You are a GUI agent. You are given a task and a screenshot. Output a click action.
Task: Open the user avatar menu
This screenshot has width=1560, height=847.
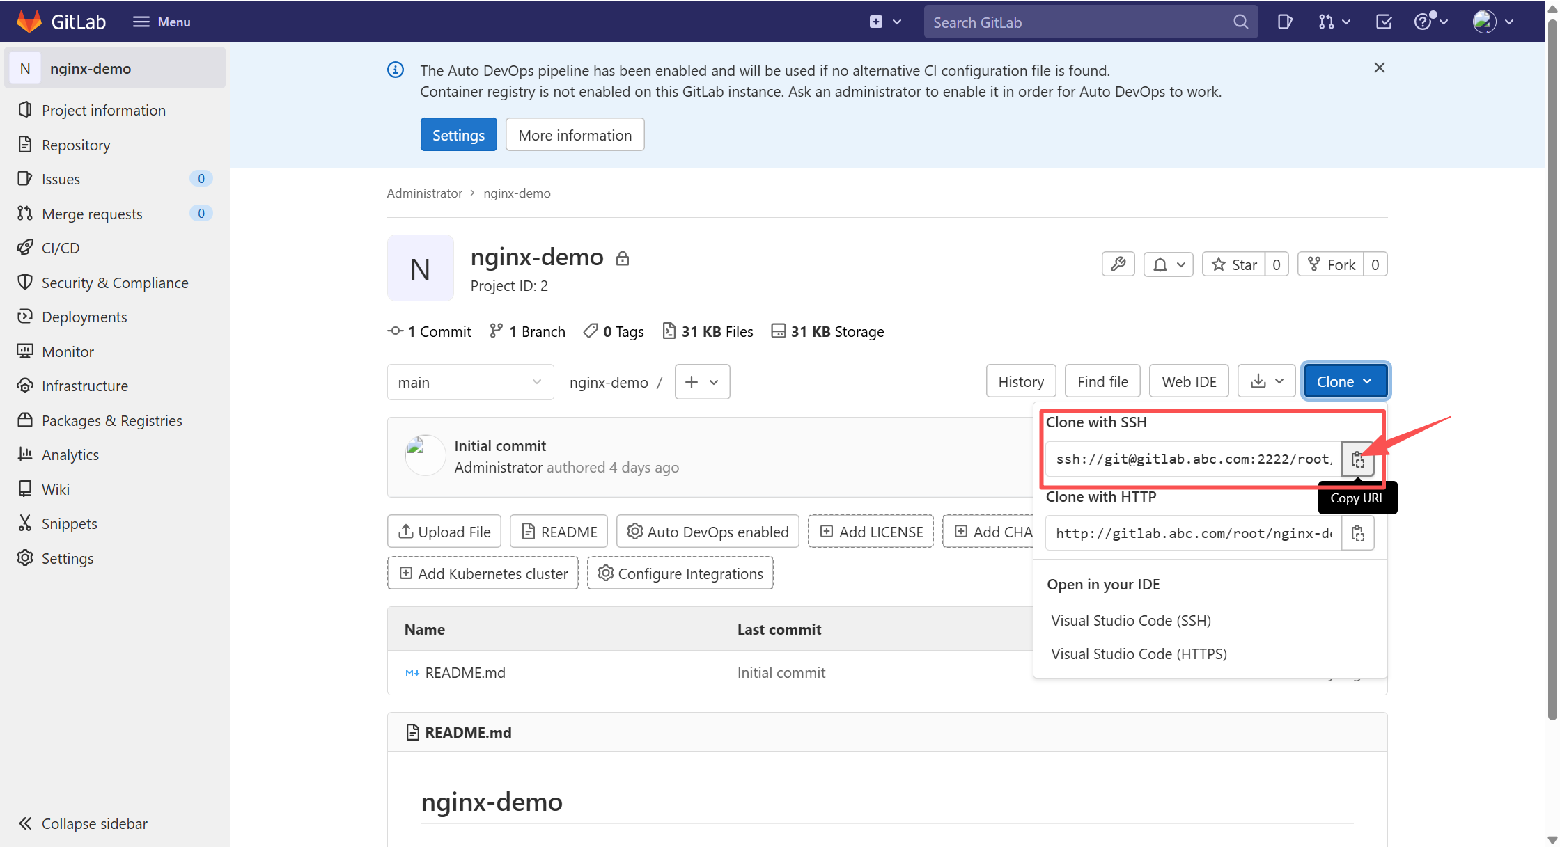1493,22
